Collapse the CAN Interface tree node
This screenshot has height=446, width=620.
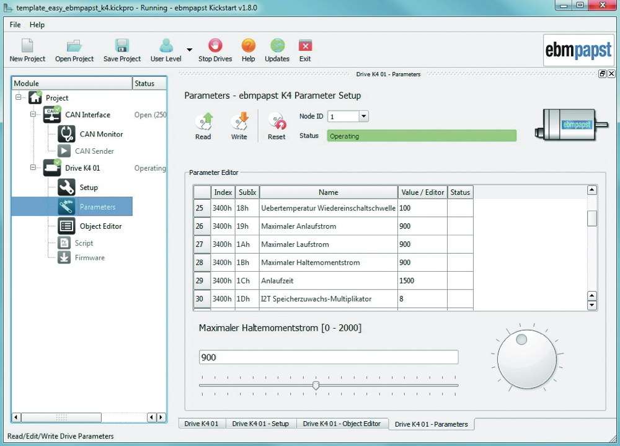click(33, 114)
